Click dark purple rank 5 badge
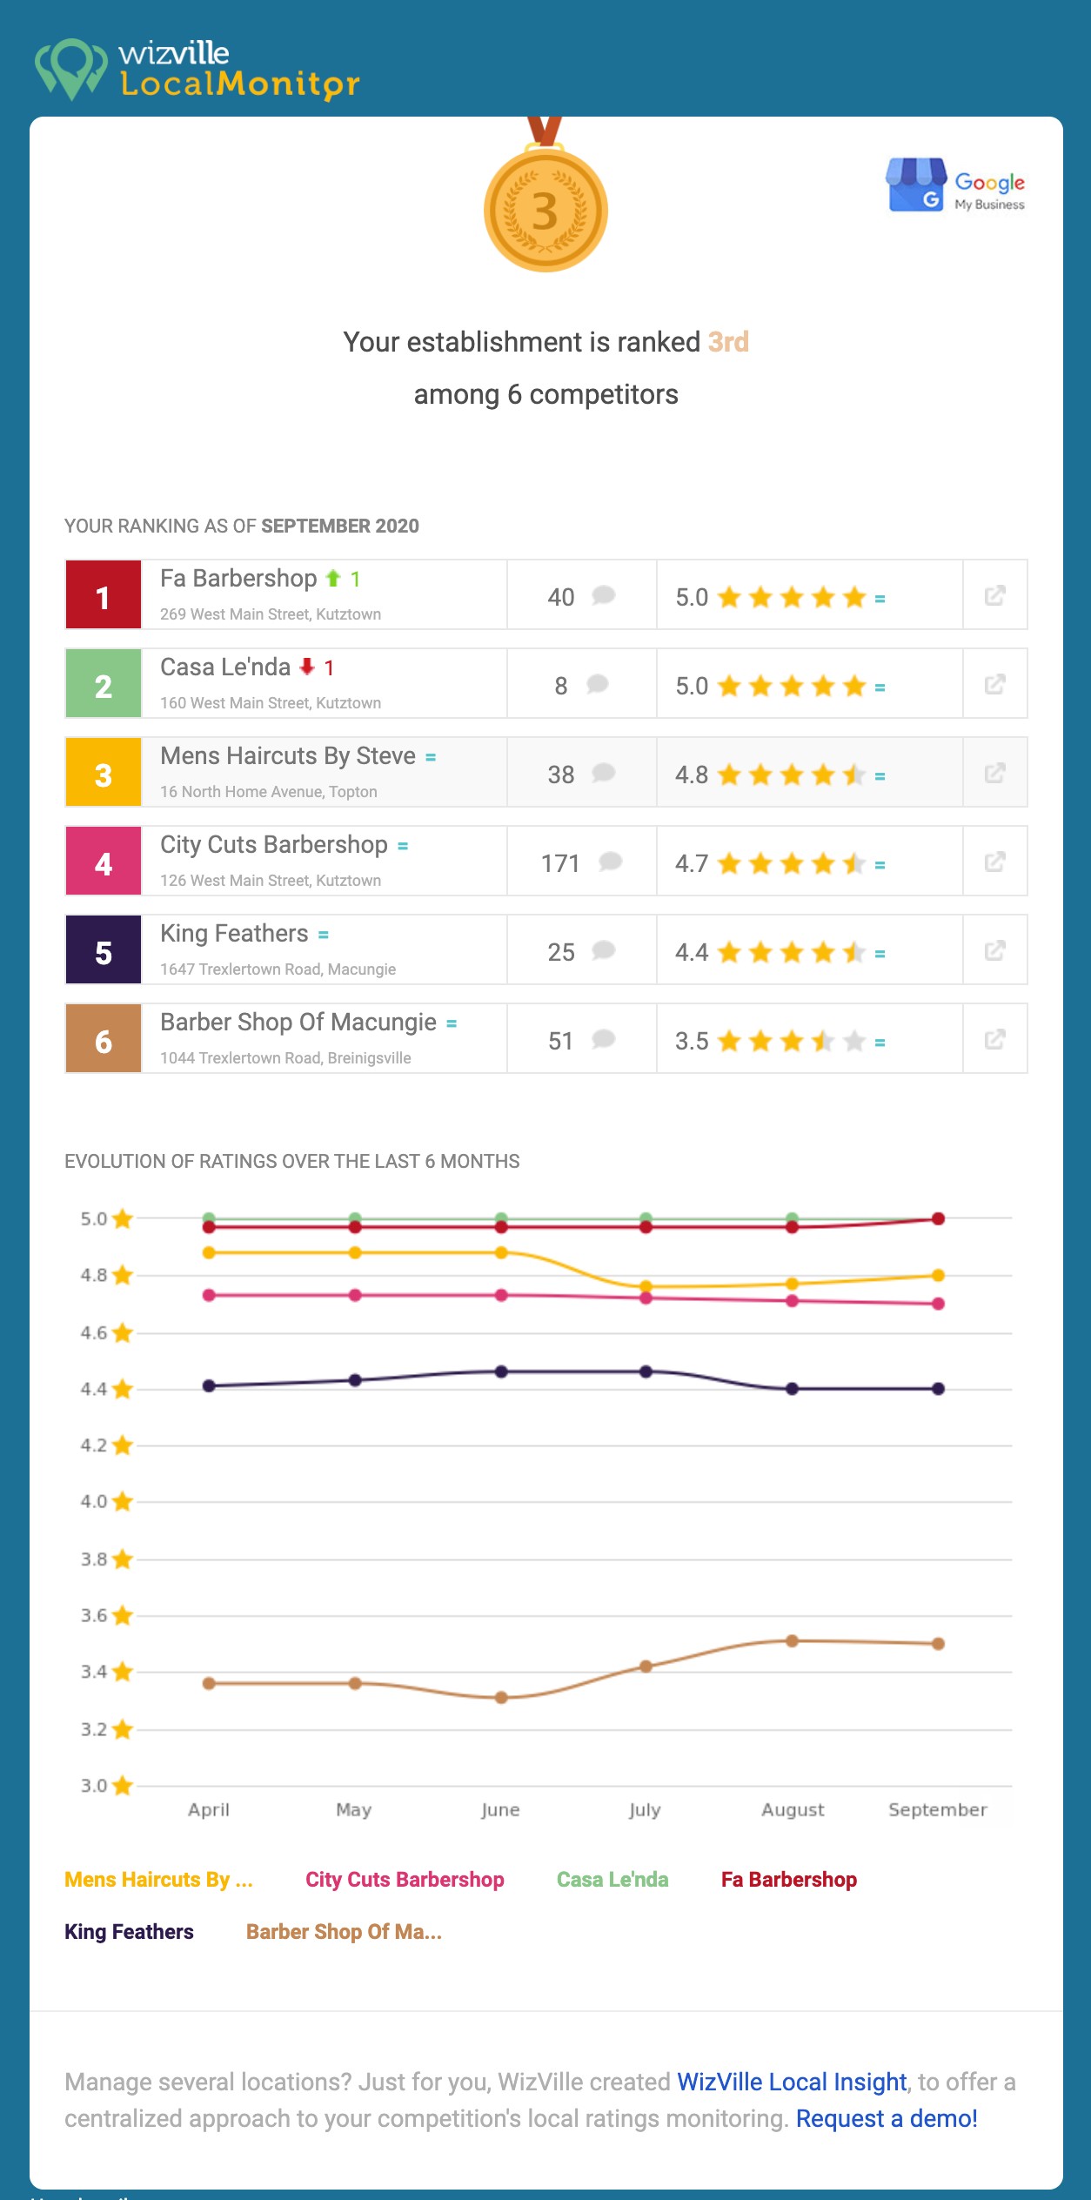The height and width of the screenshot is (2200, 1091). 104,950
